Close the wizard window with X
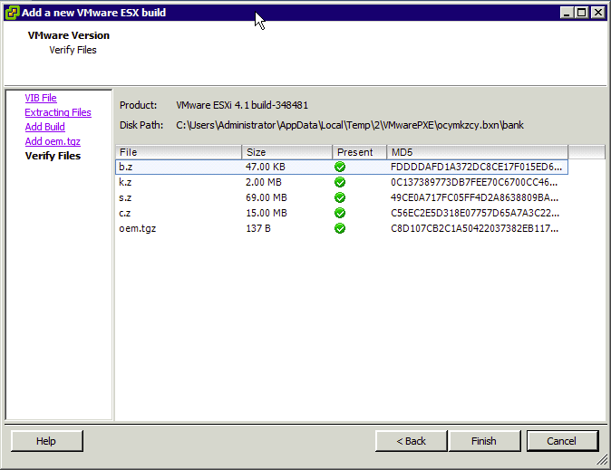The width and height of the screenshot is (611, 470). (x=597, y=13)
